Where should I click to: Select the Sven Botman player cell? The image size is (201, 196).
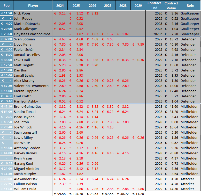click(33, 39)
